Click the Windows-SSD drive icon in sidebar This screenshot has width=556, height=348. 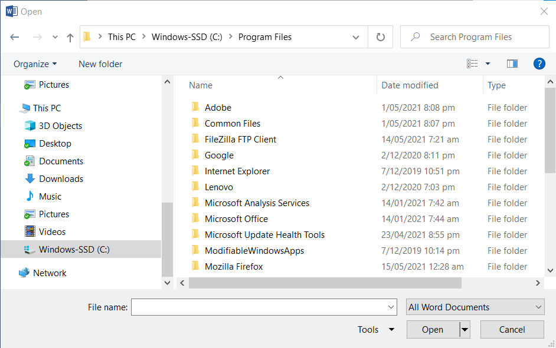(x=30, y=250)
